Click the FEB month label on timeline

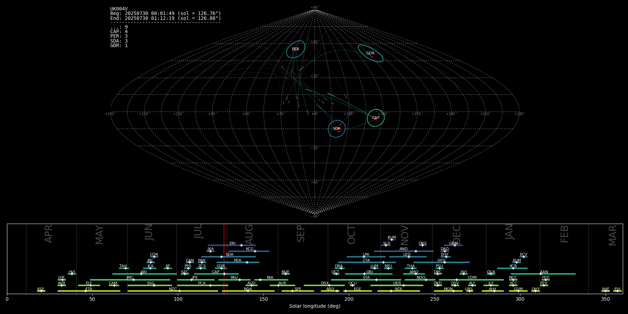coord(565,234)
